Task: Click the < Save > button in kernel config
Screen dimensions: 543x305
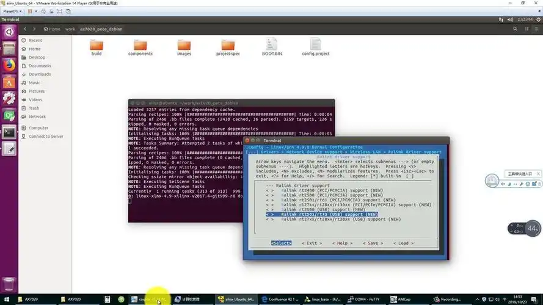Action: tap(373, 243)
